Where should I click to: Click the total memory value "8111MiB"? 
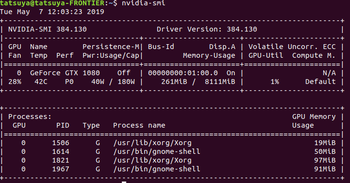pos(220,82)
